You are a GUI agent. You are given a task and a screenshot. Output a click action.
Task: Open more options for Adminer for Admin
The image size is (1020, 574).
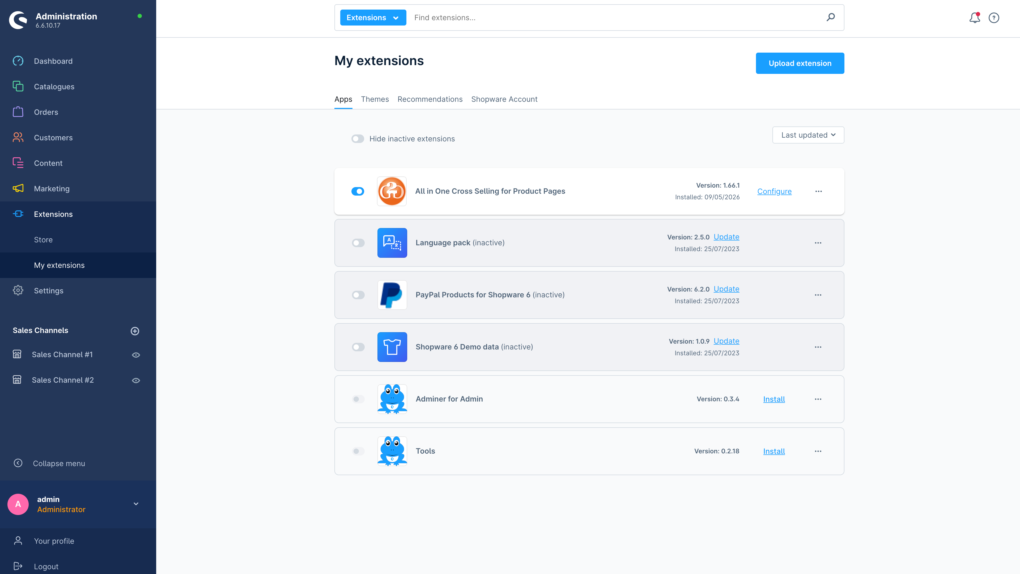pos(818,399)
